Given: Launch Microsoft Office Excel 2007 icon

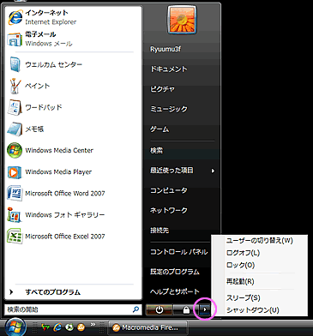Looking at the screenshot, I should point(15,237).
